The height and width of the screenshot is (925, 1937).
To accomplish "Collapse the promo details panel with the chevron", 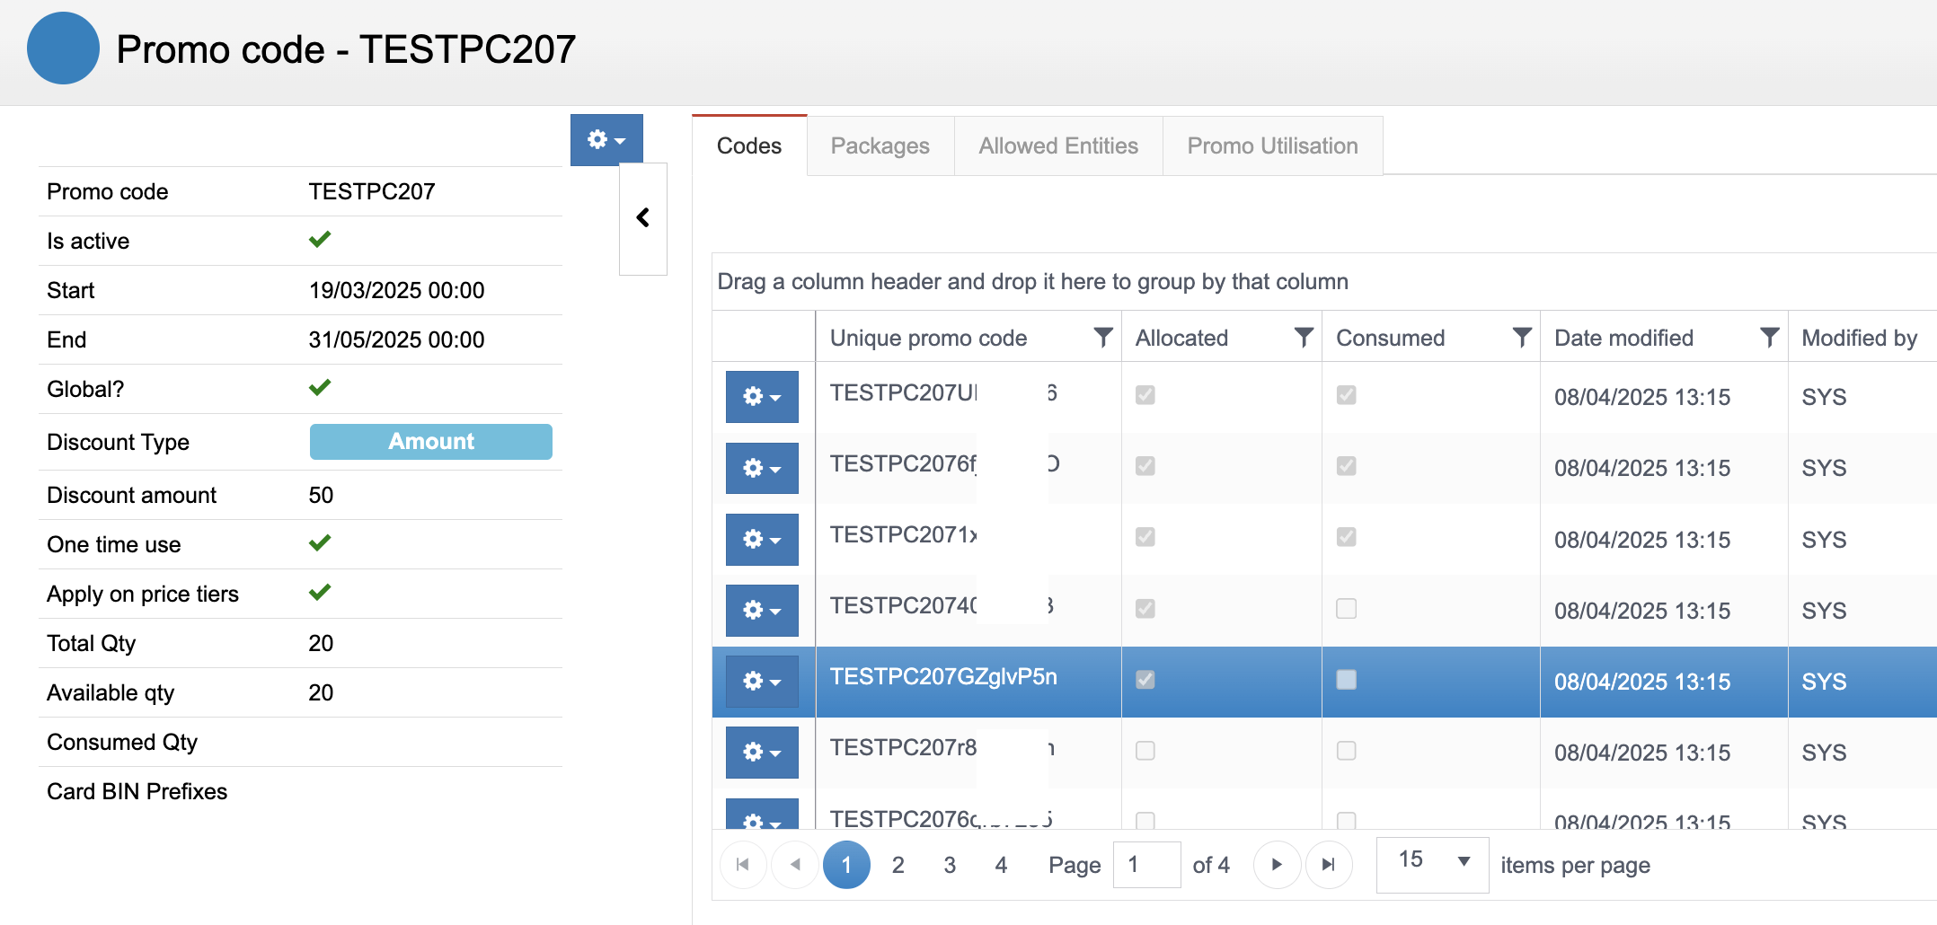I will tap(643, 218).
